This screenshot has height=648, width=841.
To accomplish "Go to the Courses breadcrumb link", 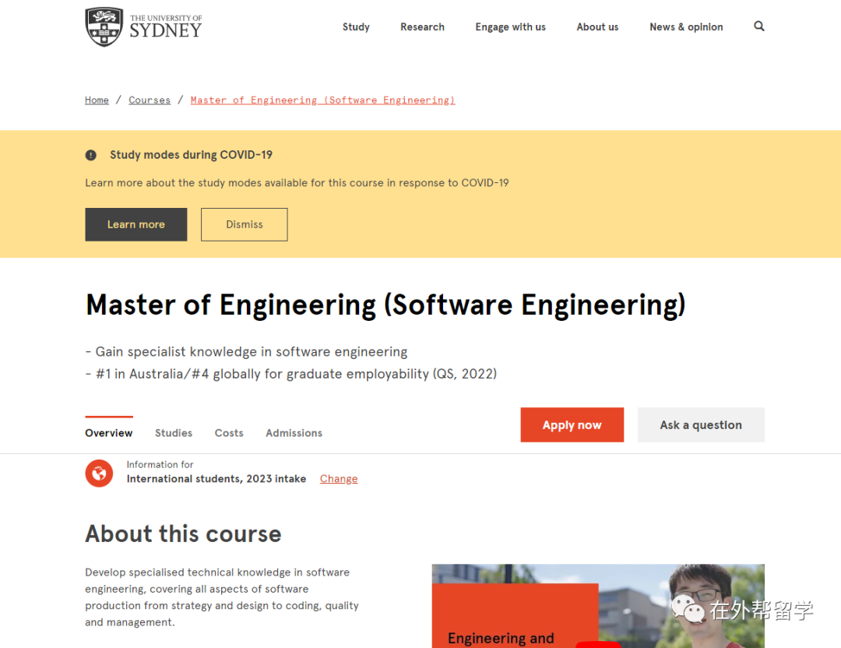I will [x=150, y=100].
